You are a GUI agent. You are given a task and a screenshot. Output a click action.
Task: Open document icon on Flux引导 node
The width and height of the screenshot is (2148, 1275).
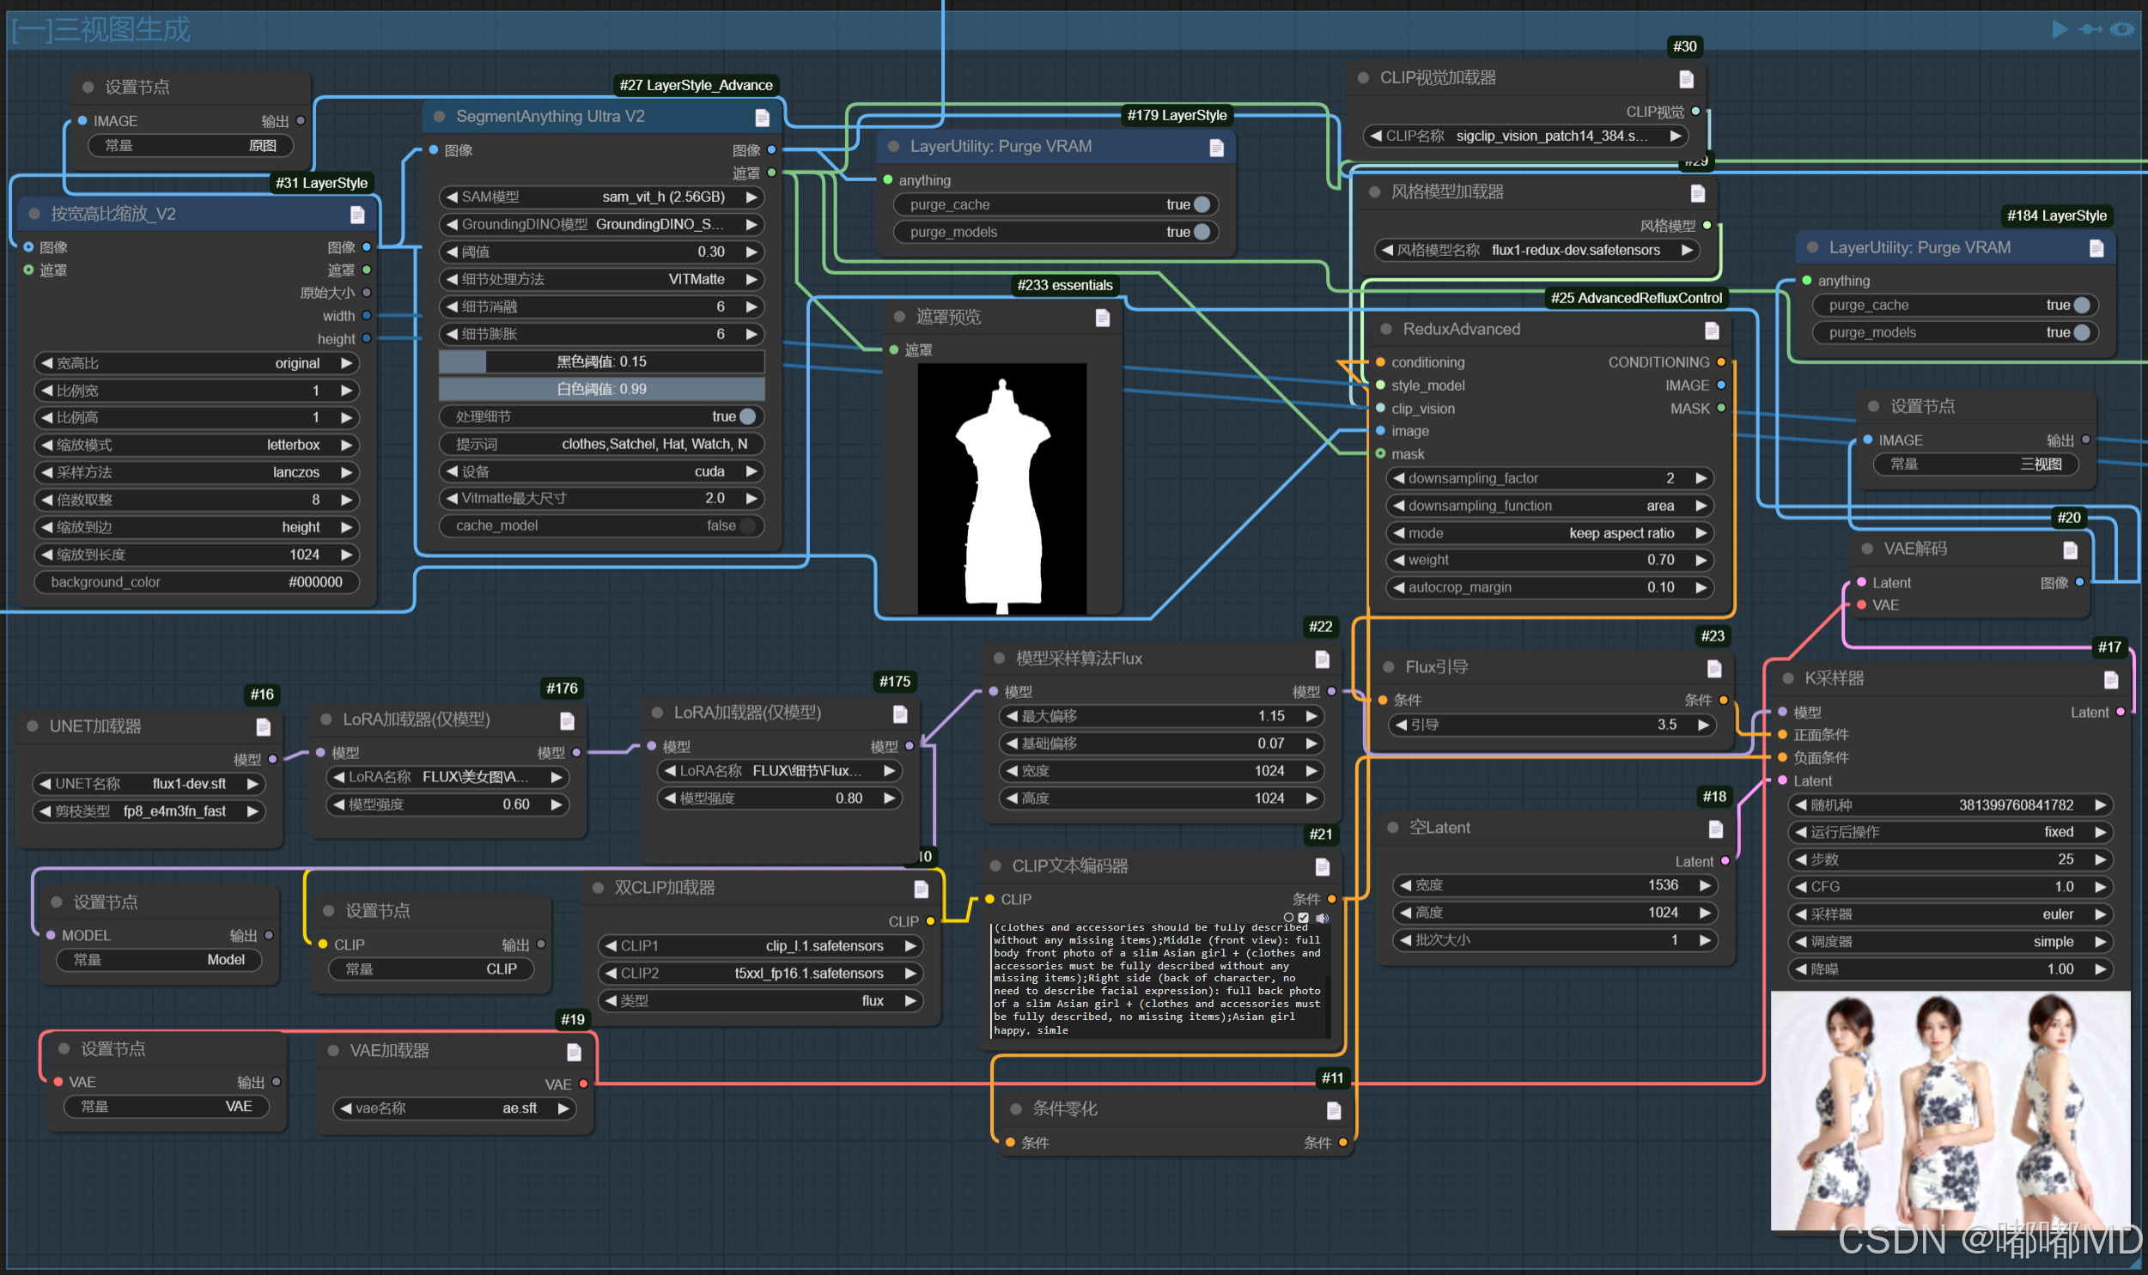coord(1713,668)
